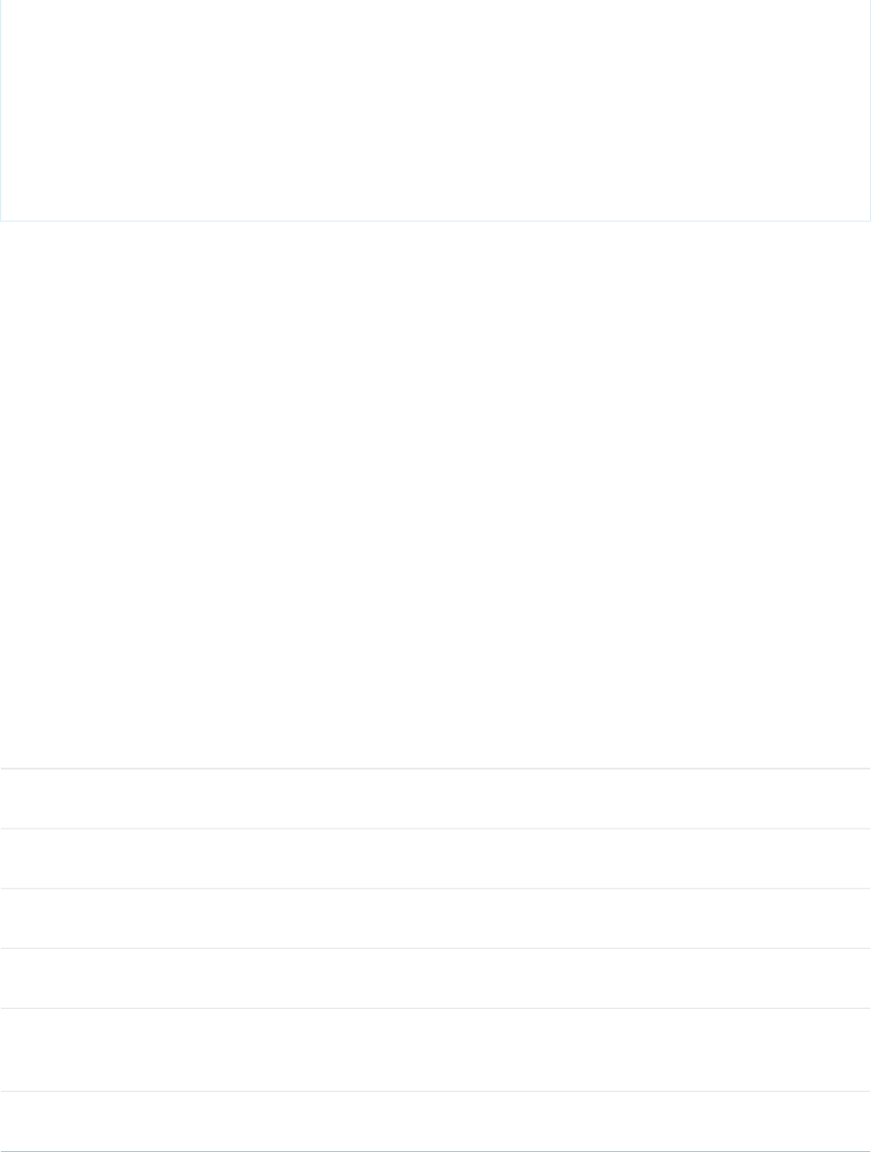Click inside the empty bordered box at top
871x1152 pixels.
click(435, 110)
